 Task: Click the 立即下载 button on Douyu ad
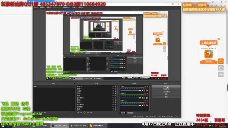coord(209,62)
